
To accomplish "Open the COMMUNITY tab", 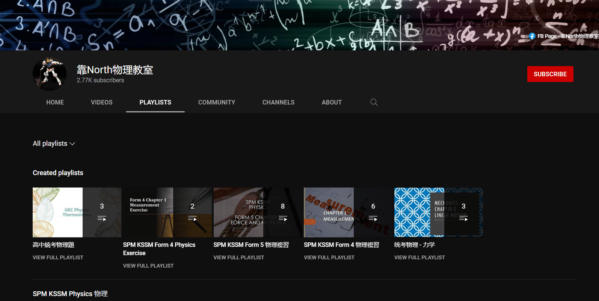I will [217, 102].
